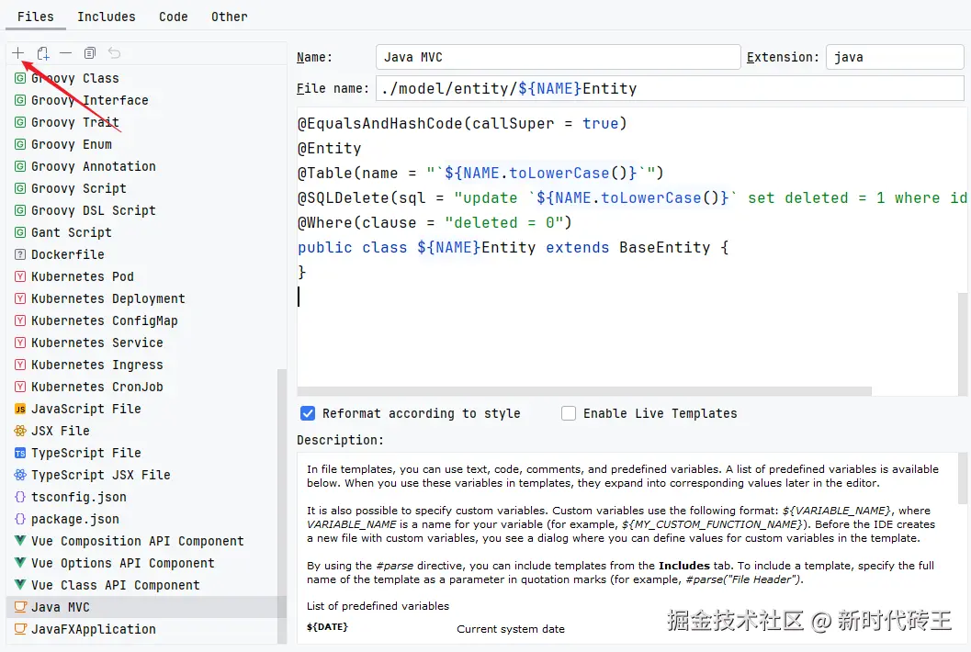The width and height of the screenshot is (971, 652).
Task: Select the TypeScript JSX File icon
Action: point(20,475)
